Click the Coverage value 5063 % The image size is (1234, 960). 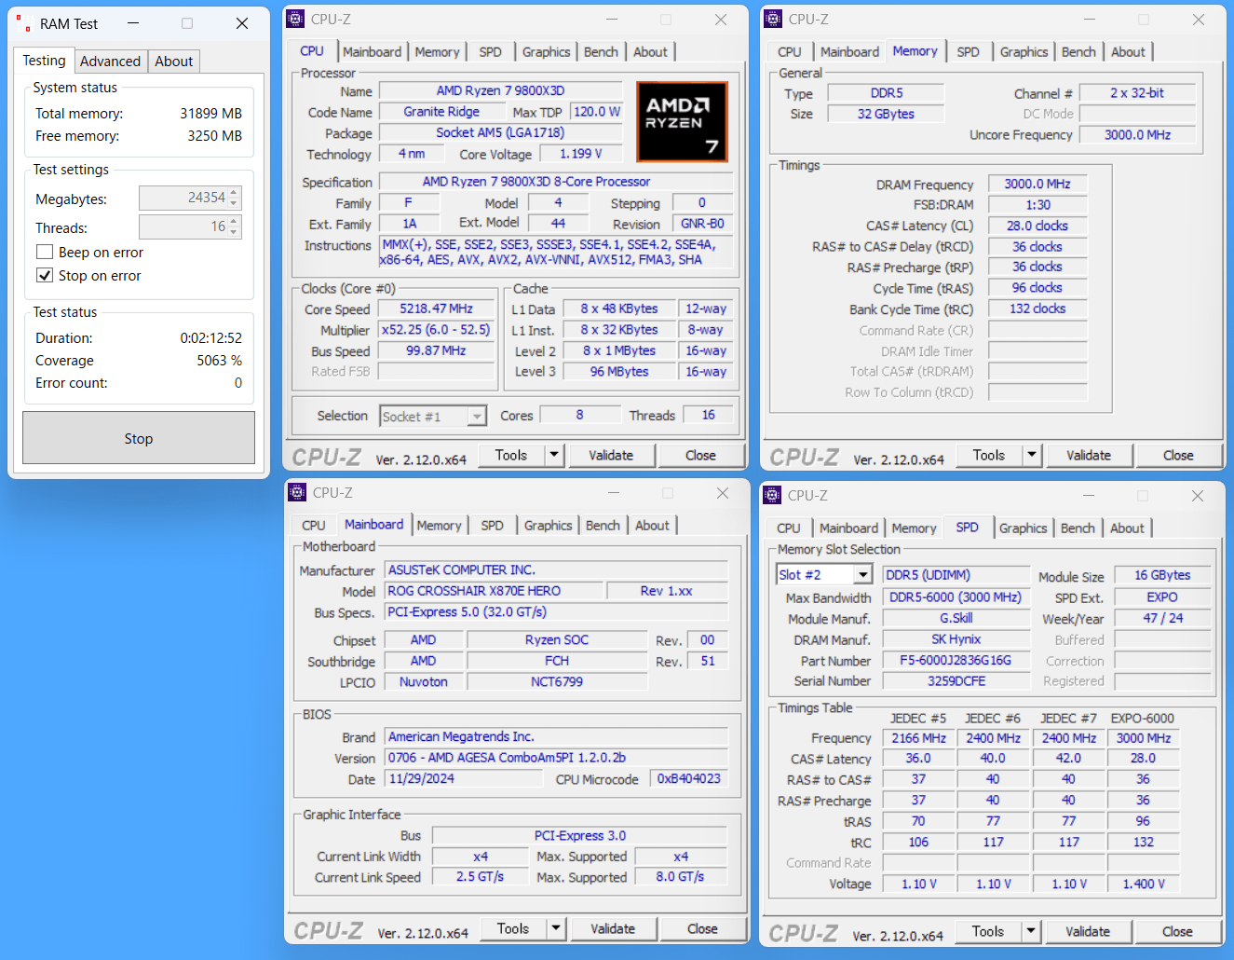pyautogui.click(x=220, y=361)
